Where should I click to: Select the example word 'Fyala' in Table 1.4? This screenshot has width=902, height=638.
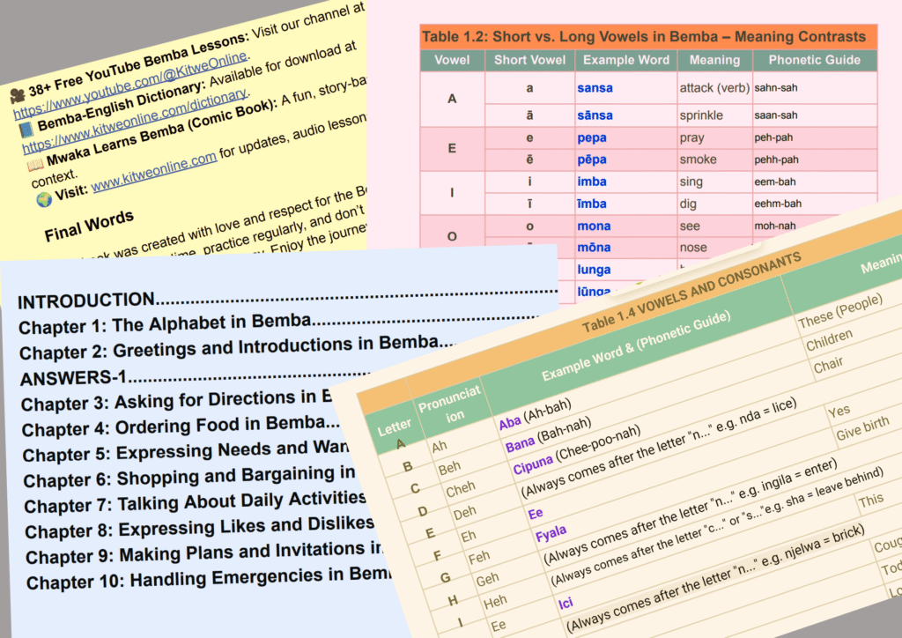coord(551,534)
